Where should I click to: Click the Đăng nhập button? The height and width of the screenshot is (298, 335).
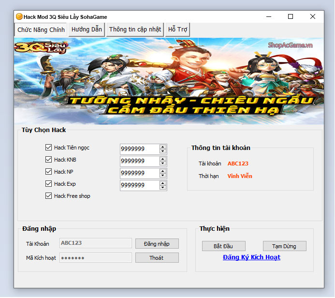click(x=157, y=244)
